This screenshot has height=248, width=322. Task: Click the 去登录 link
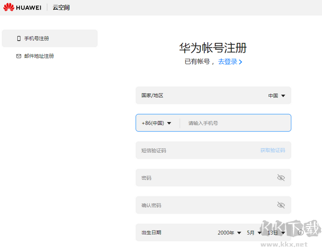tap(230, 62)
